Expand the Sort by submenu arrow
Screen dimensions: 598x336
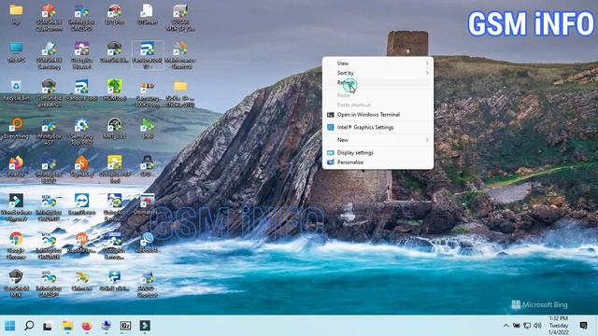[x=427, y=73]
